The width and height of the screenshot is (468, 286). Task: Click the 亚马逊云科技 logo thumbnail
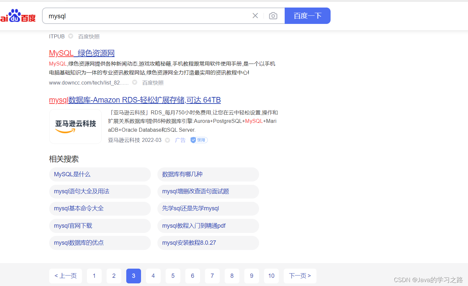(75, 126)
